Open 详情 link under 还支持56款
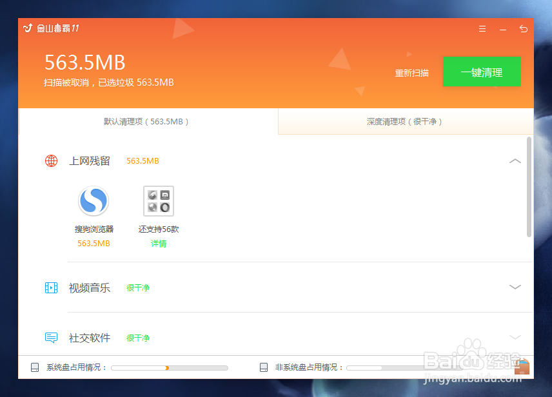This screenshot has width=552, height=397. [x=159, y=244]
